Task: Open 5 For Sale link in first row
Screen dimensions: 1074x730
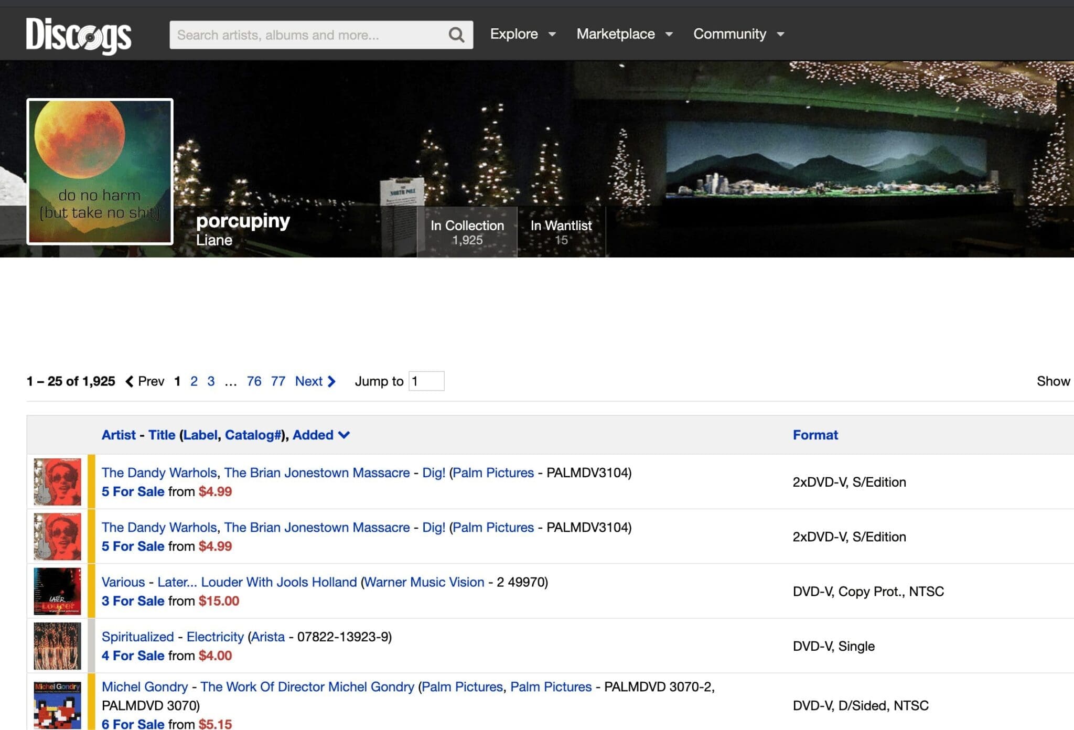Action: point(133,491)
